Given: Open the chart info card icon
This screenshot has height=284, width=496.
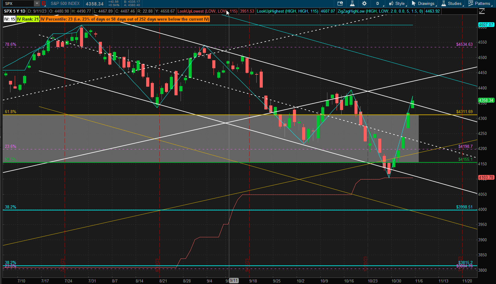Looking at the screenshot, I should click(340, 4).
